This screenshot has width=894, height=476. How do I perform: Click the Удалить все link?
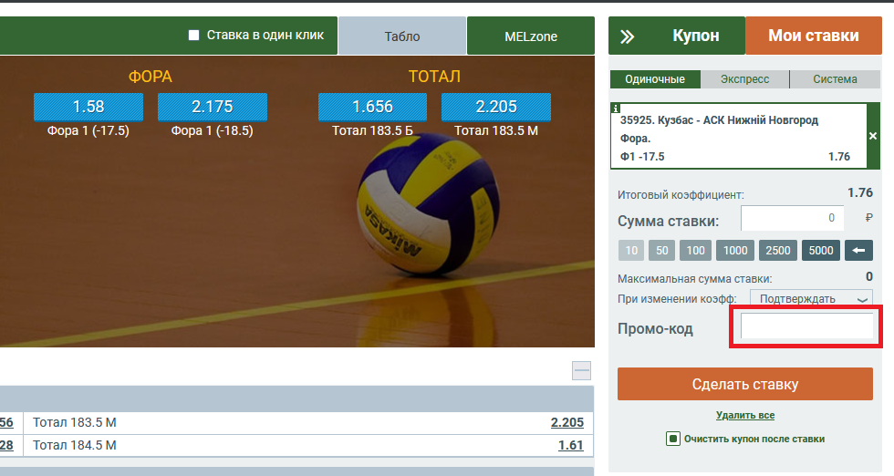(x=745, y=415)
